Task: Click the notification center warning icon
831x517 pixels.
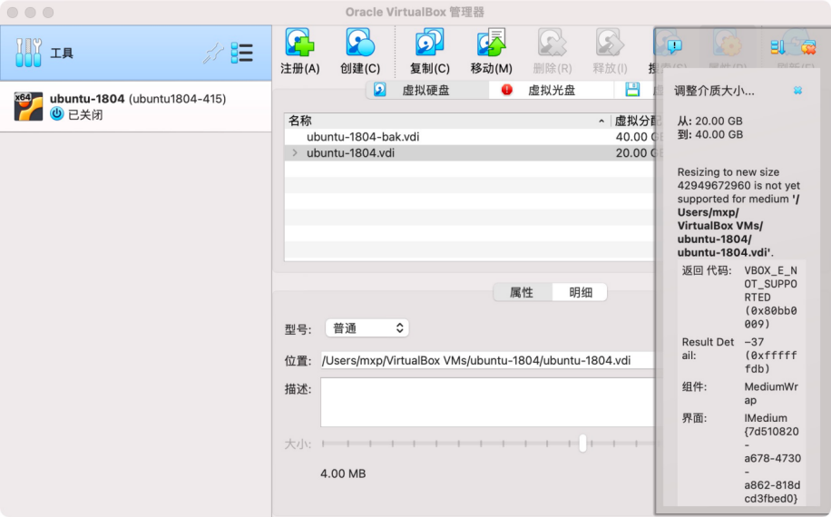Action: 674,46
